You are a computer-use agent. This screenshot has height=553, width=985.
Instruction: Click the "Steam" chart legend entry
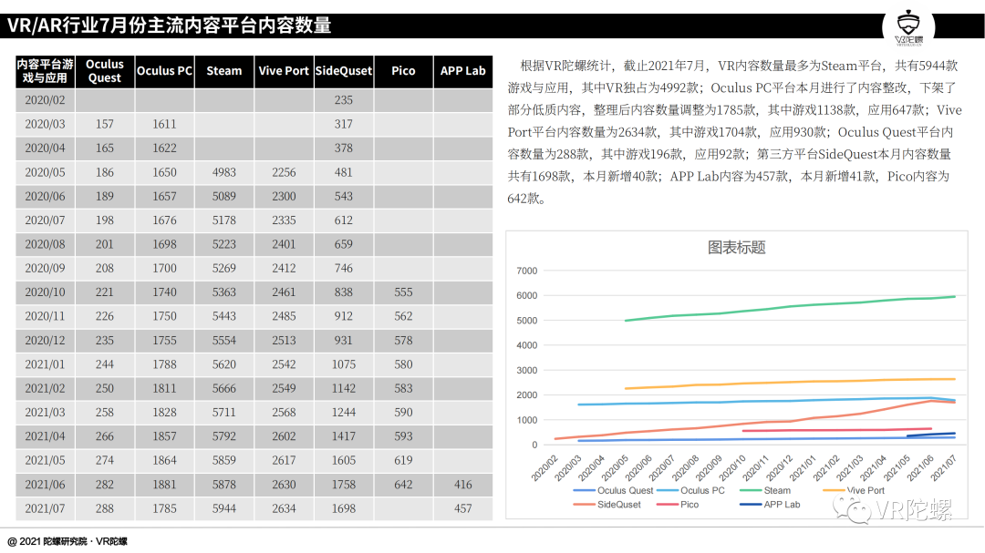(766, 490)
